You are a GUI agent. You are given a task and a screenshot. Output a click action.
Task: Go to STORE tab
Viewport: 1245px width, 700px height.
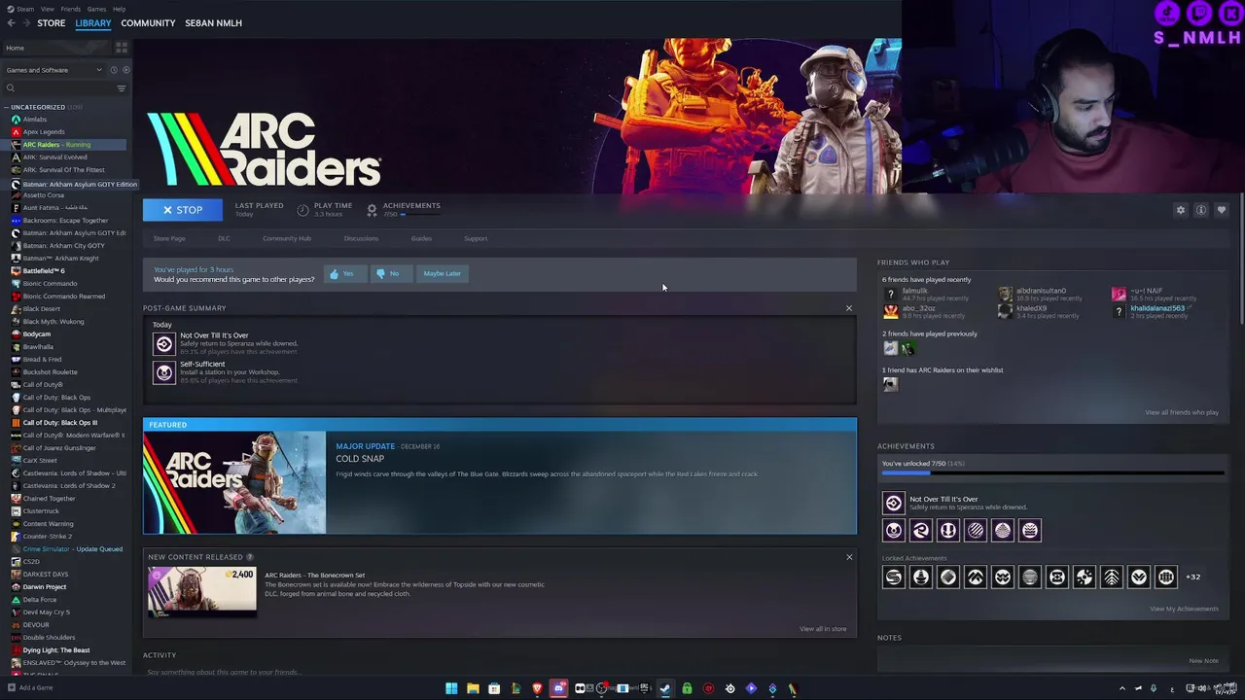(x=51, y=22)
